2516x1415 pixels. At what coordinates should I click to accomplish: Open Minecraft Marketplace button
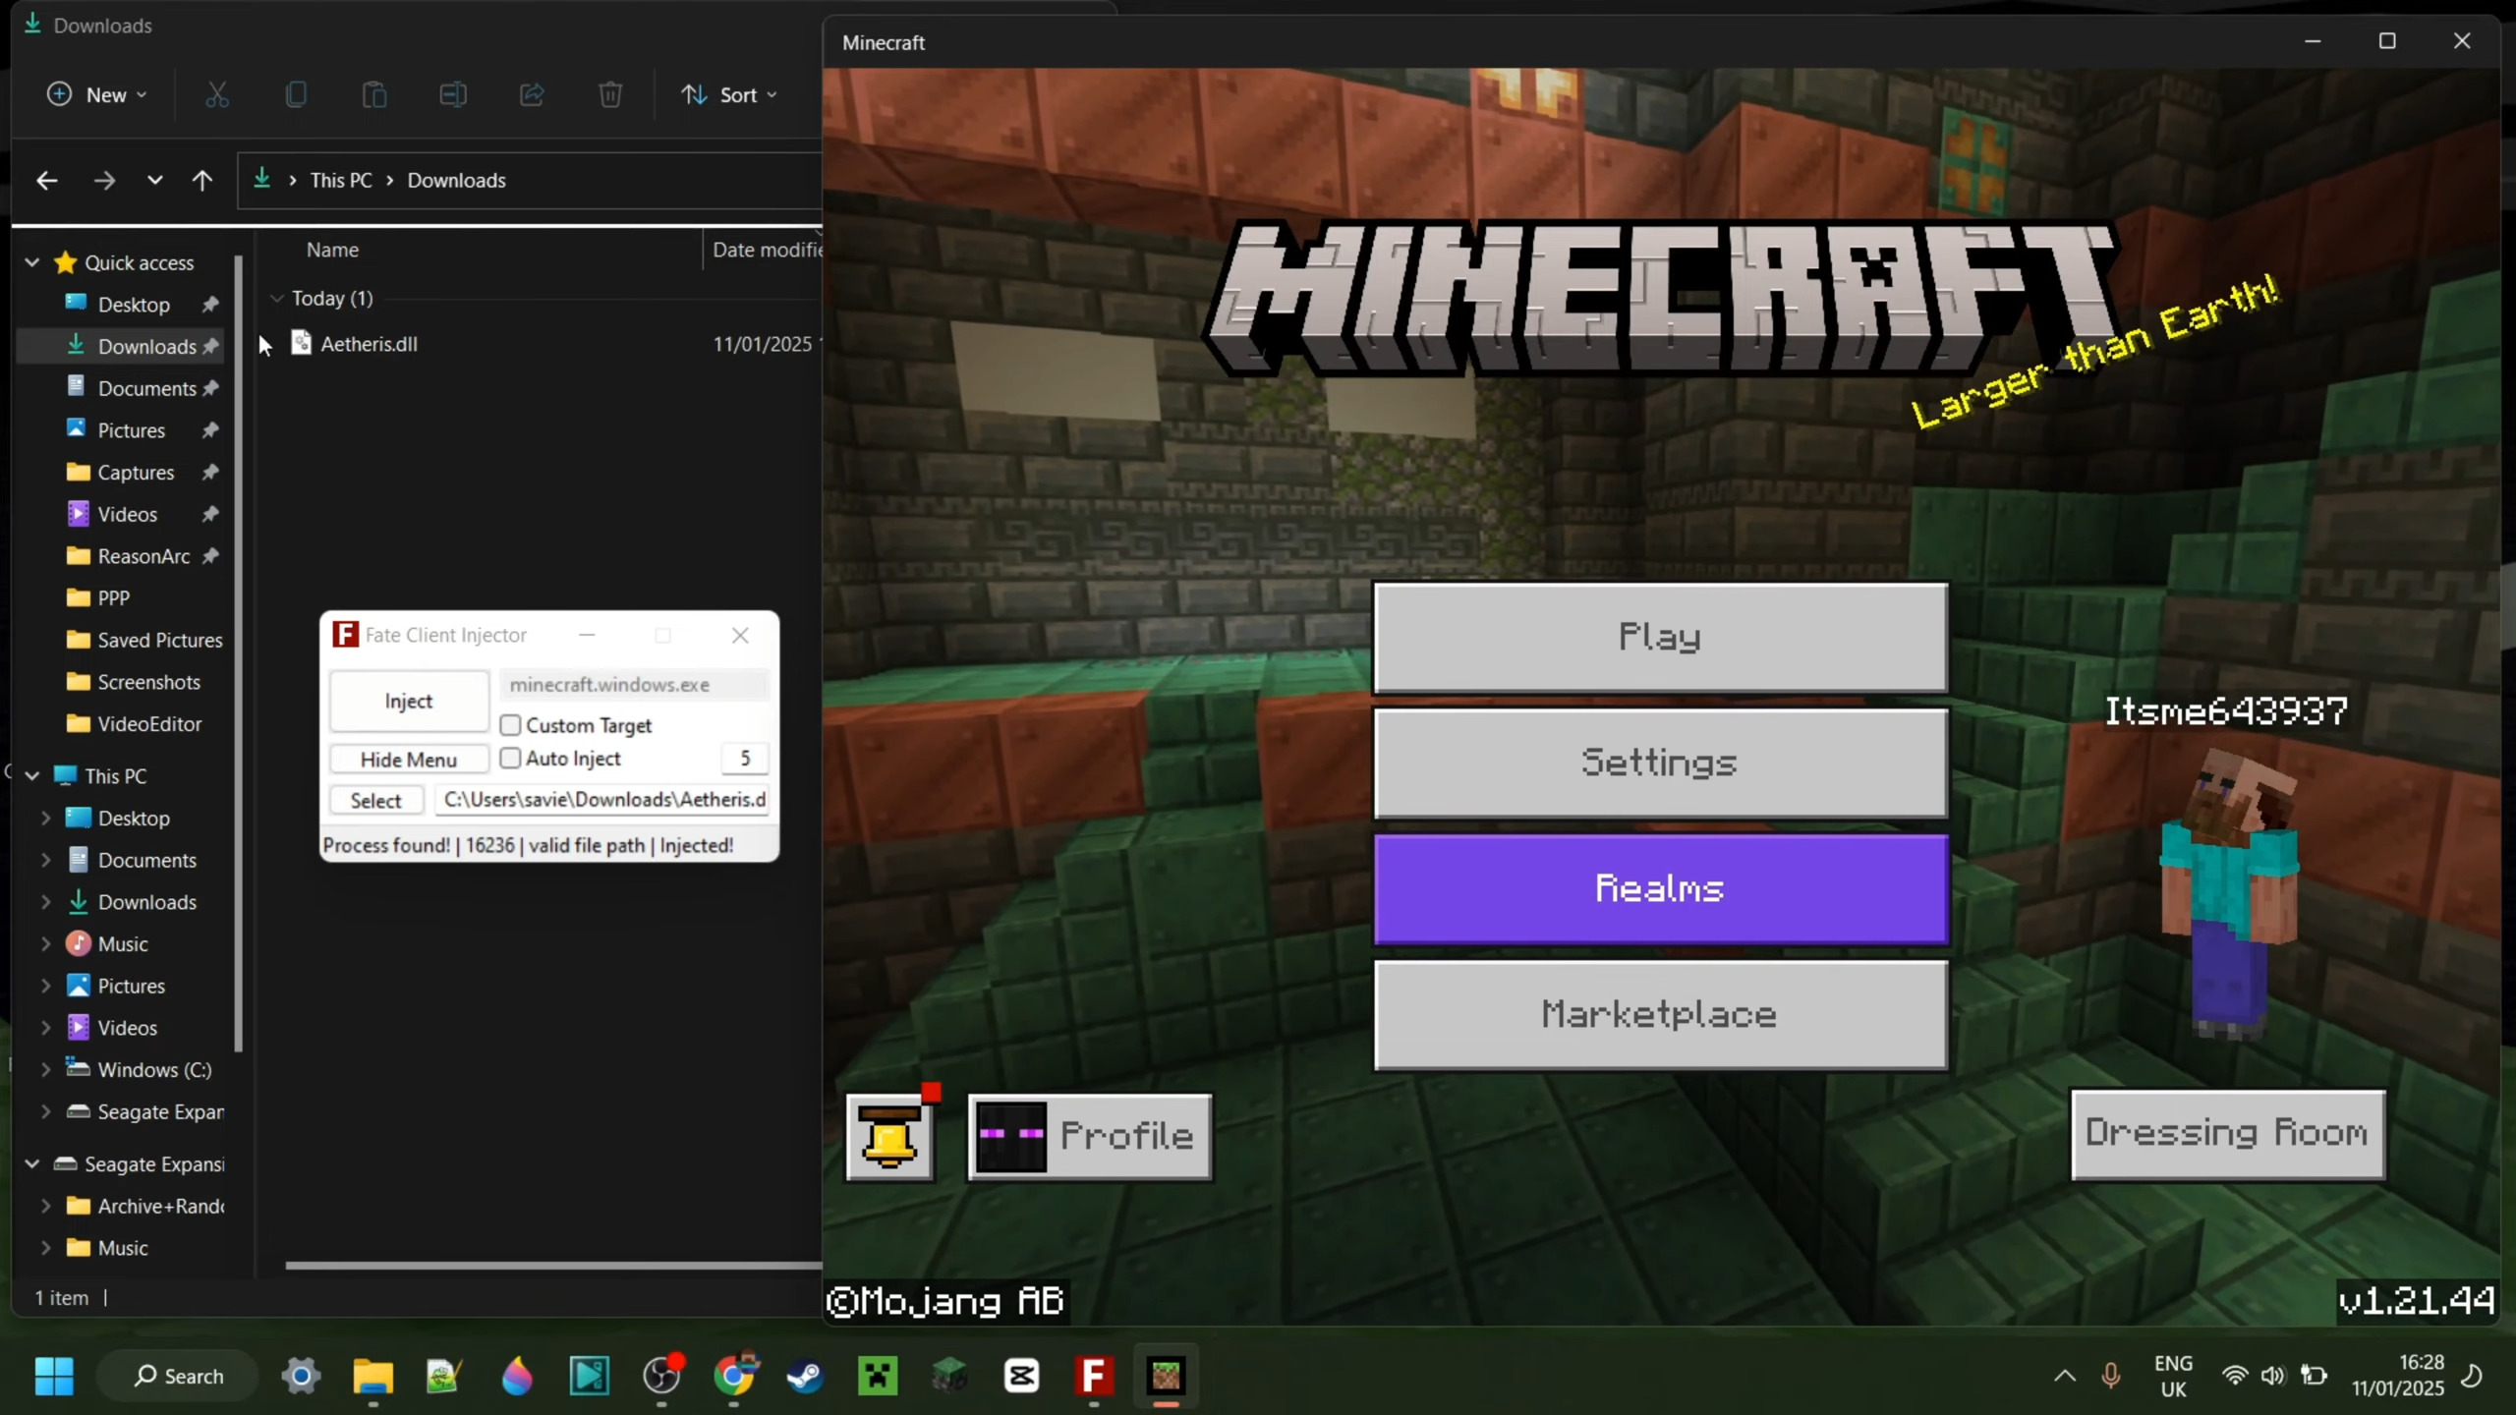point(1660,1014)
